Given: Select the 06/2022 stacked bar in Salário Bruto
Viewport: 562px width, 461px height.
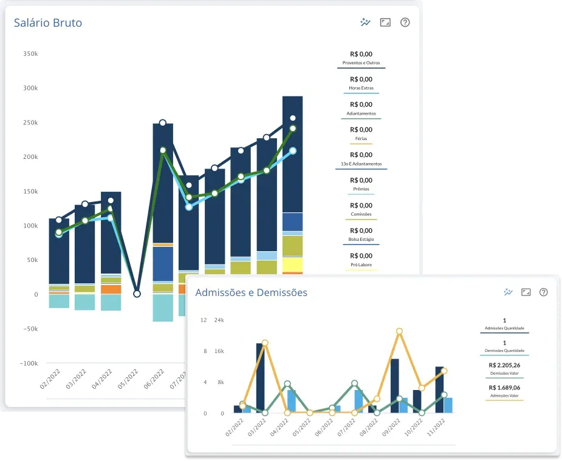Looking at the screenshot, I should (x=163, y=222).
